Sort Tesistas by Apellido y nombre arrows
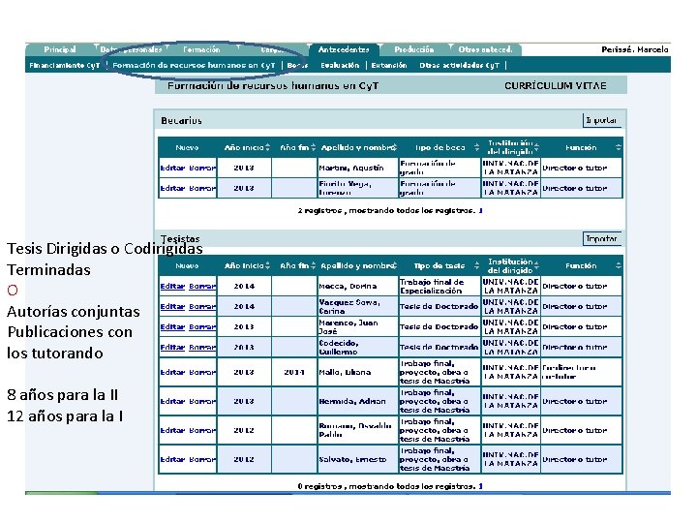The image size is (697, 523). click(x=394, y=266)
